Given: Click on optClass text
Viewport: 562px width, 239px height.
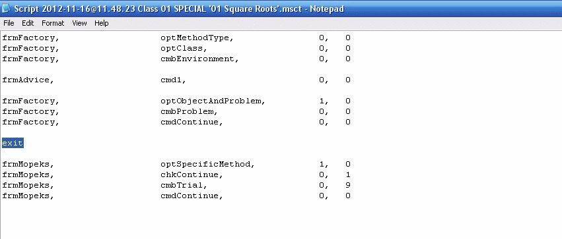Looking at the screenshot, I should [184, 48].
